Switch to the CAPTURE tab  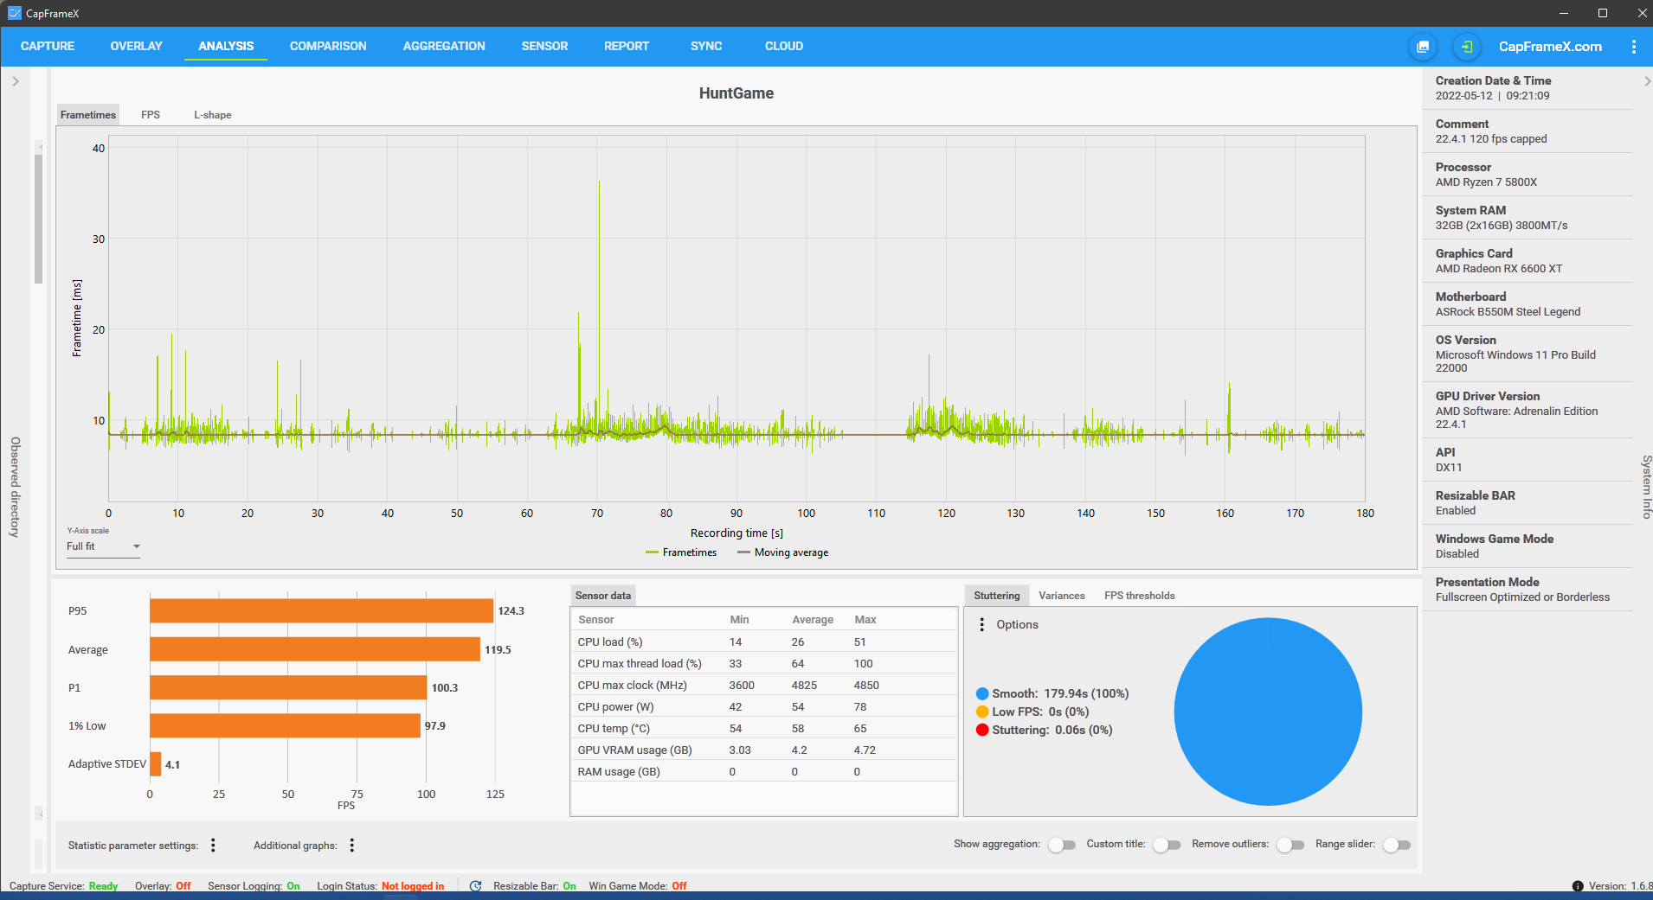pyautogui.click(x=48, y=46)
